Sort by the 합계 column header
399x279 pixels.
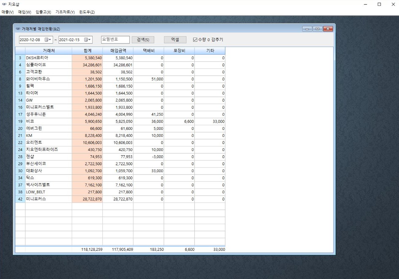(87, 51)
